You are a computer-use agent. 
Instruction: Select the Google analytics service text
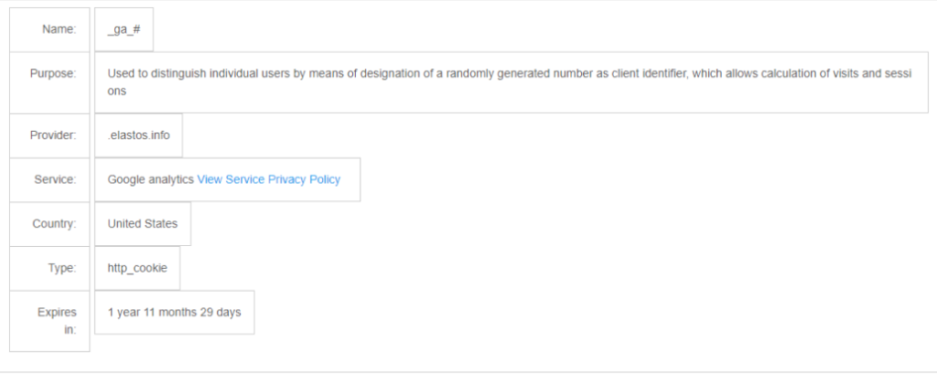151,179
